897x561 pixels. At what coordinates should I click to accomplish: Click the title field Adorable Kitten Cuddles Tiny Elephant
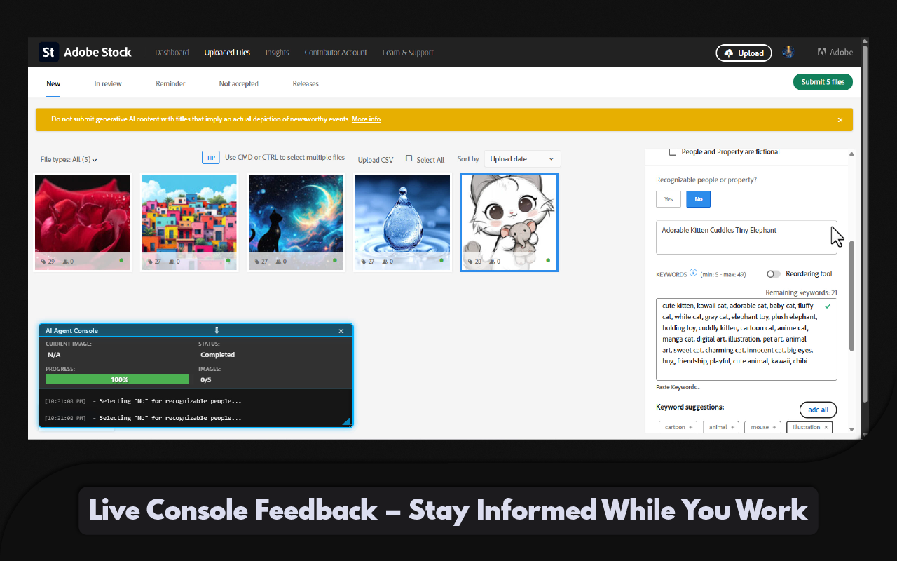click(x=746, y=237)
